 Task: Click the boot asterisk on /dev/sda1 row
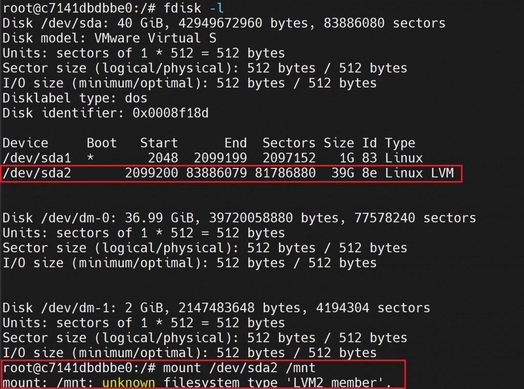click(x=90, y=158)
